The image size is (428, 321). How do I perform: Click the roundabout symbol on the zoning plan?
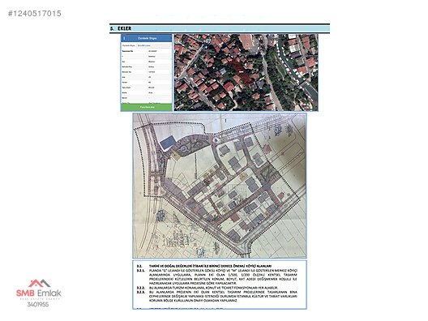tap(216, 140)
